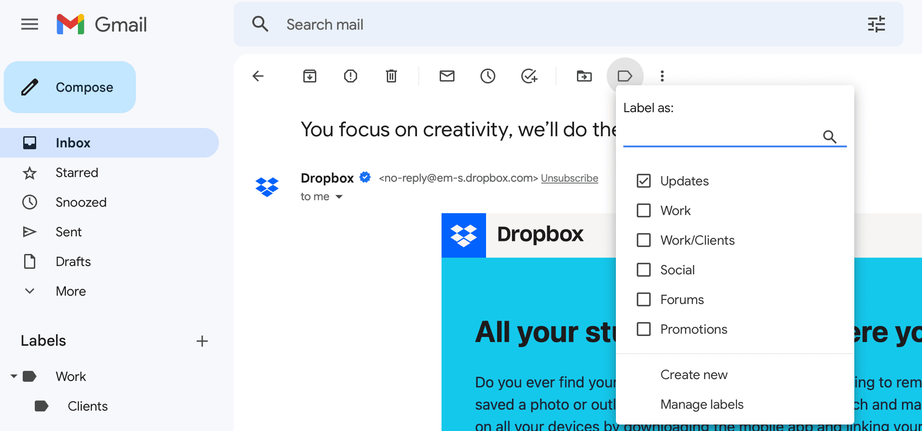Open search filter options
922x431 pixels.
[x=877, y=24]
